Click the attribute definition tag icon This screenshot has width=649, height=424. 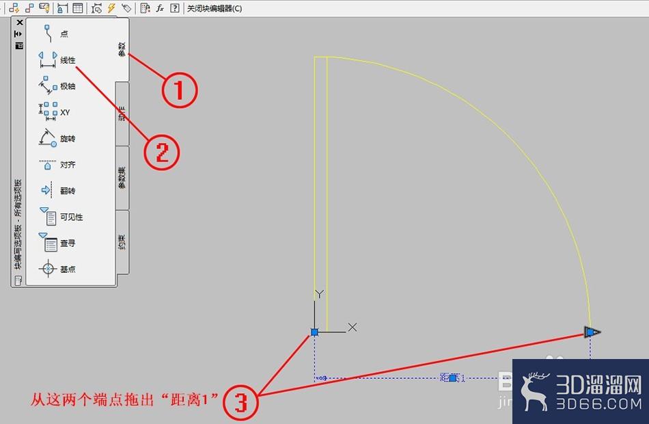[126, 8]
